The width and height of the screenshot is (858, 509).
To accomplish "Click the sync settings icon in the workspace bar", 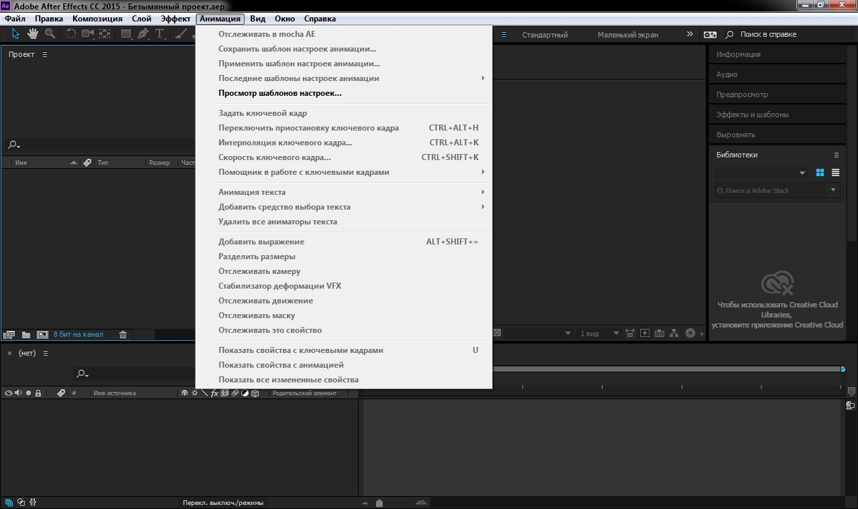I will click(711, 34).
